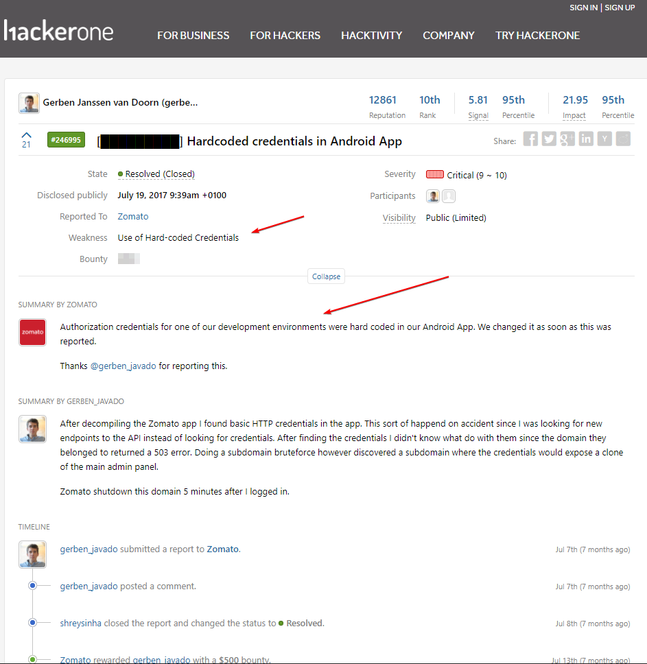Open Gerben Janssen van Doorn profile name
647x664 pixels.
pyautogui.click(x=120, y=102)
